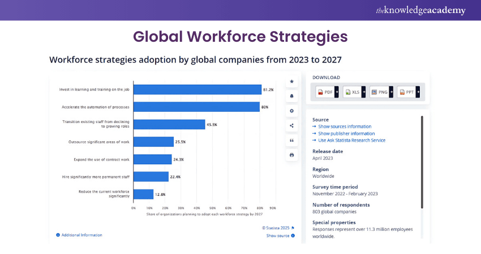This screenshot has width=481, height=254.
Task: Download the data as XLS
Action: 352,92
